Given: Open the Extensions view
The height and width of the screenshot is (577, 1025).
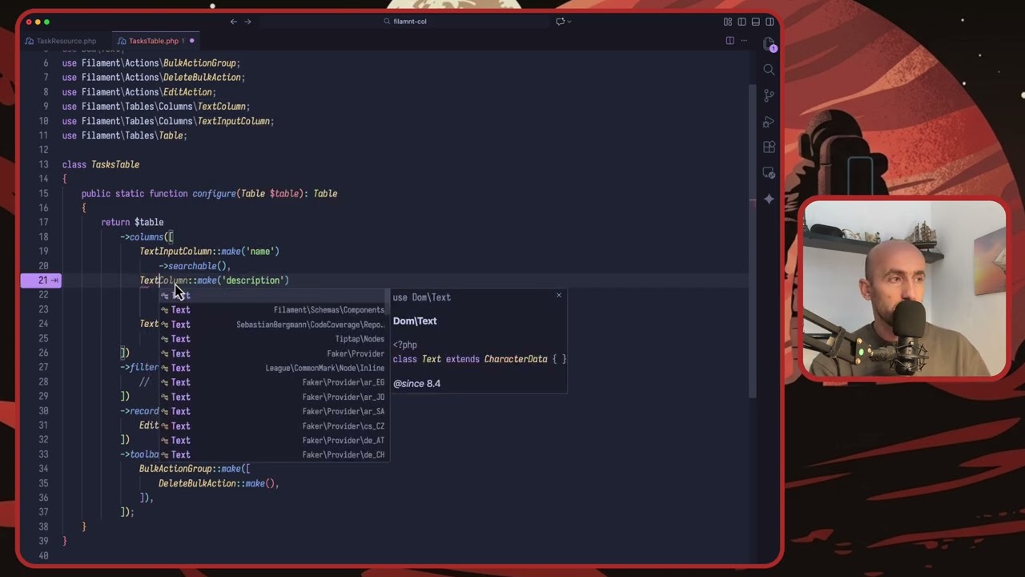Looking at the screenshot, I should [x=769, y=147].
